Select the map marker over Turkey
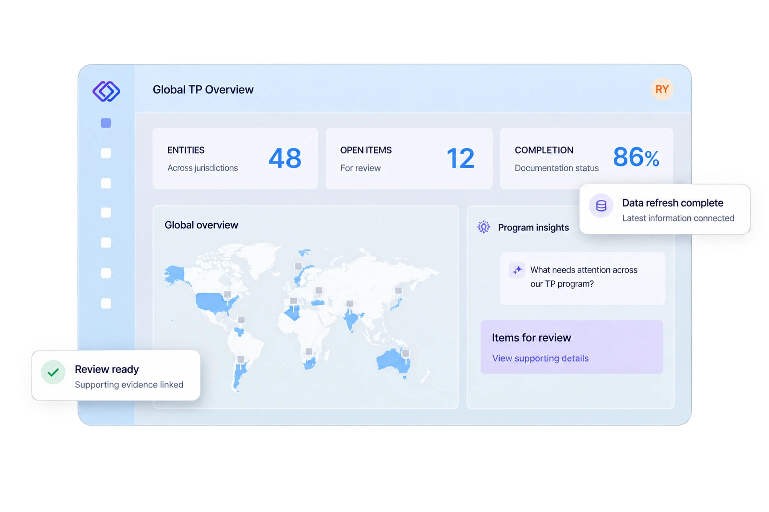The height and width of the screenshot is (512, 769). point(319,290)
